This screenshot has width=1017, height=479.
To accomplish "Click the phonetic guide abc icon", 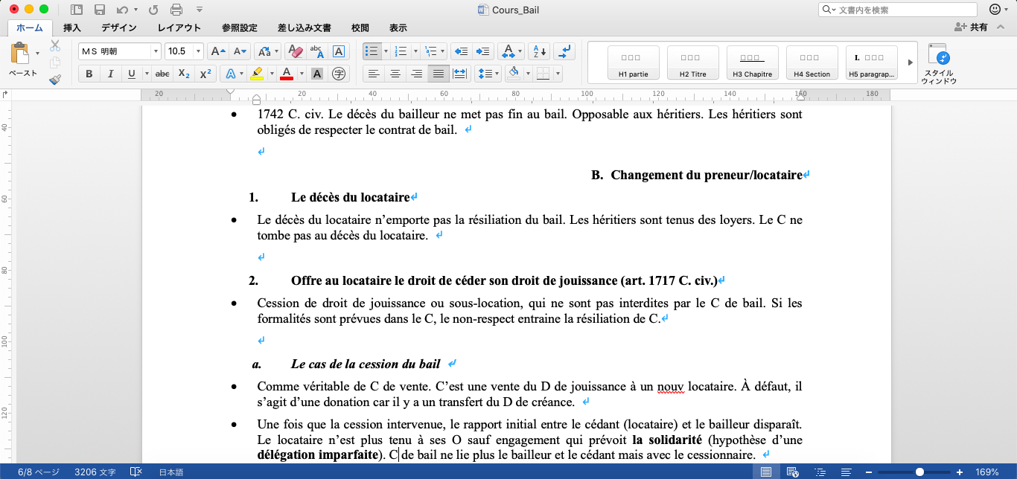I will click(x=317, y=51).
